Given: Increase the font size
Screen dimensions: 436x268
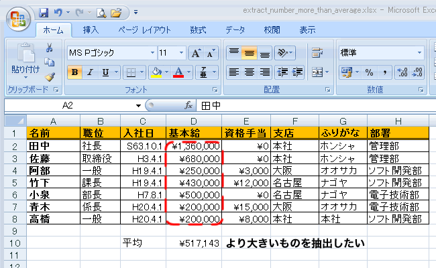Looking at the screenshot, I should pos(196,53).
